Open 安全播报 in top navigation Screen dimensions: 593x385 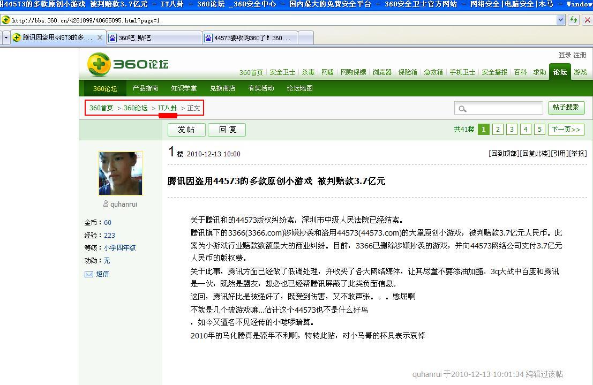494,72
